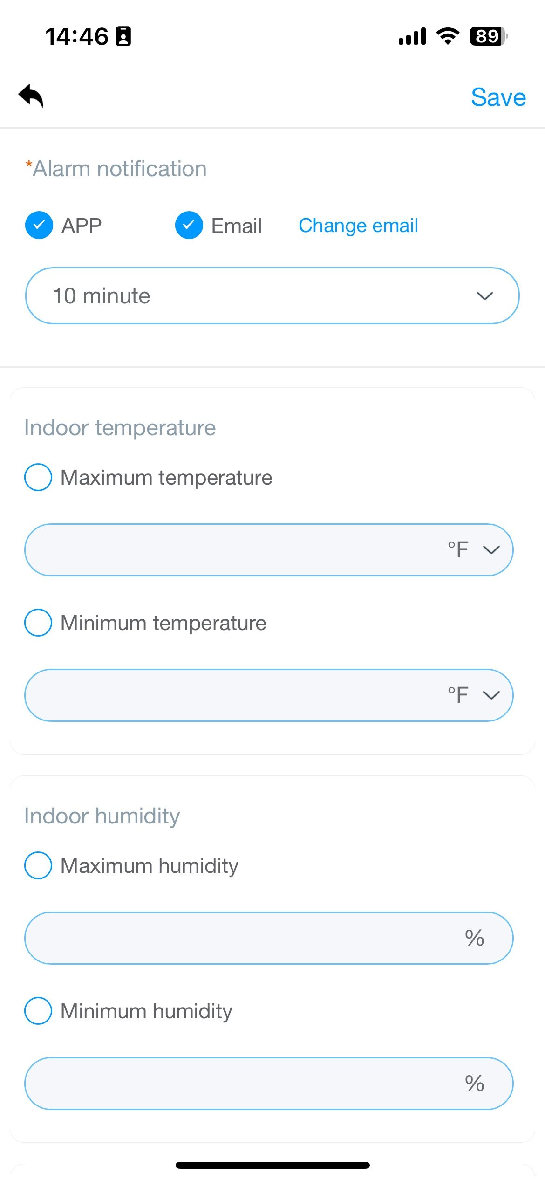Click the Wi-Fi icon in status bar
The image size is (545, 1180).
pyautogui.click(x=448, y=37)
